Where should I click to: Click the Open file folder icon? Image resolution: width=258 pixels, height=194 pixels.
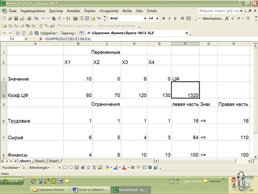10,19
